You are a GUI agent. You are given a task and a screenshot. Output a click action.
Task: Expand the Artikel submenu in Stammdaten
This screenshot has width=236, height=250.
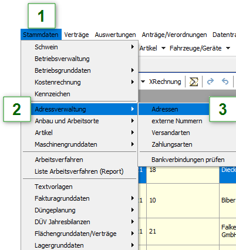pyautogui.click(x=80, y=133)
